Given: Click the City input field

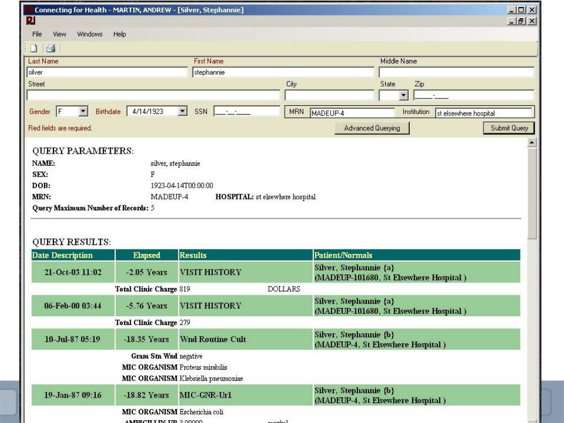Looking at the screenshot, I should point(329,95).
